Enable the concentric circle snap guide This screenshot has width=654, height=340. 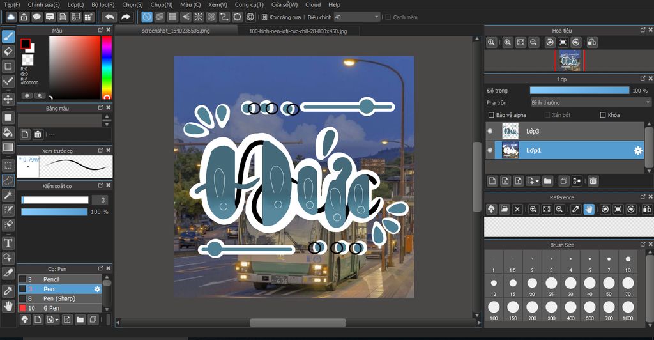tap(211, 17)
